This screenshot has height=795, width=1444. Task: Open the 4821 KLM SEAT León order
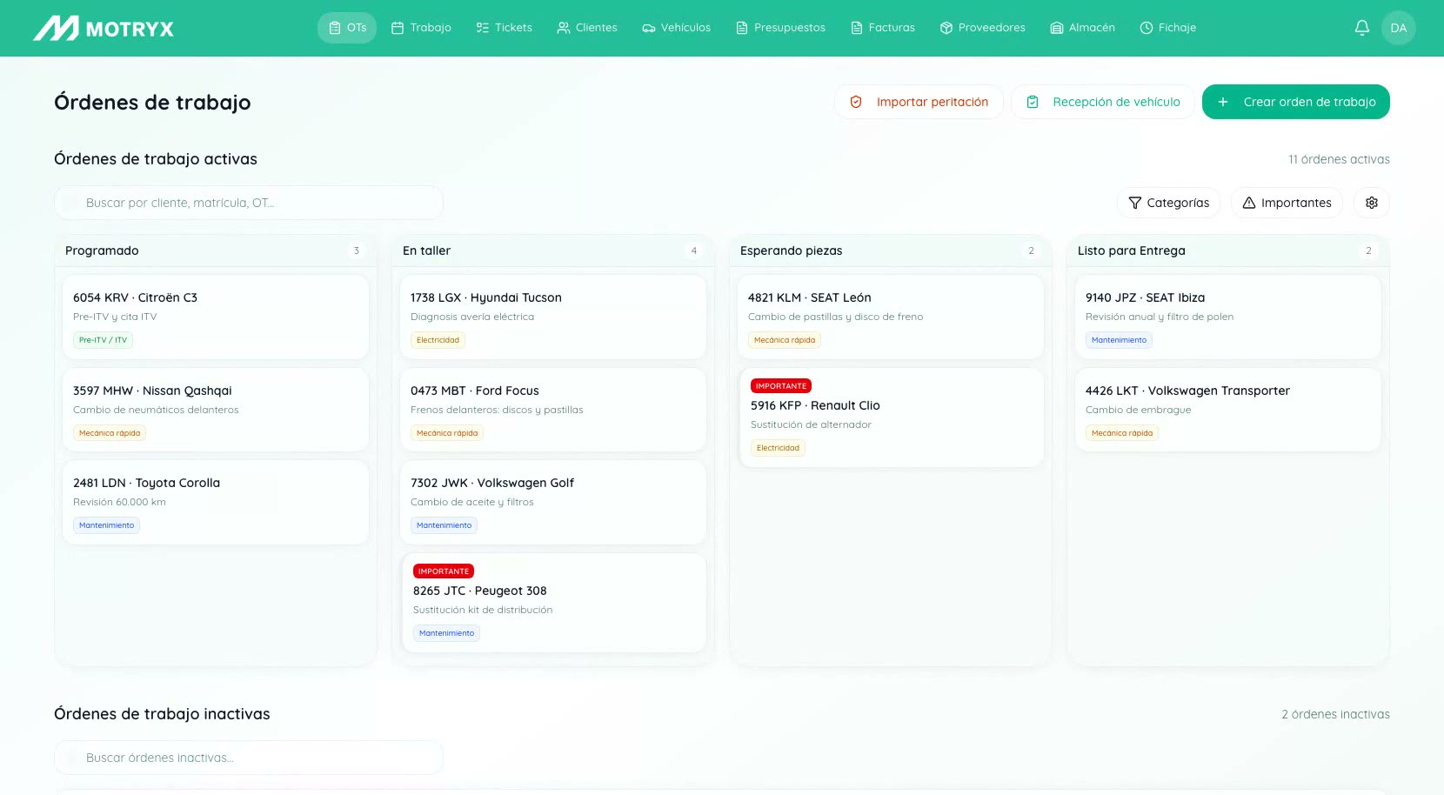pos(891,317)
